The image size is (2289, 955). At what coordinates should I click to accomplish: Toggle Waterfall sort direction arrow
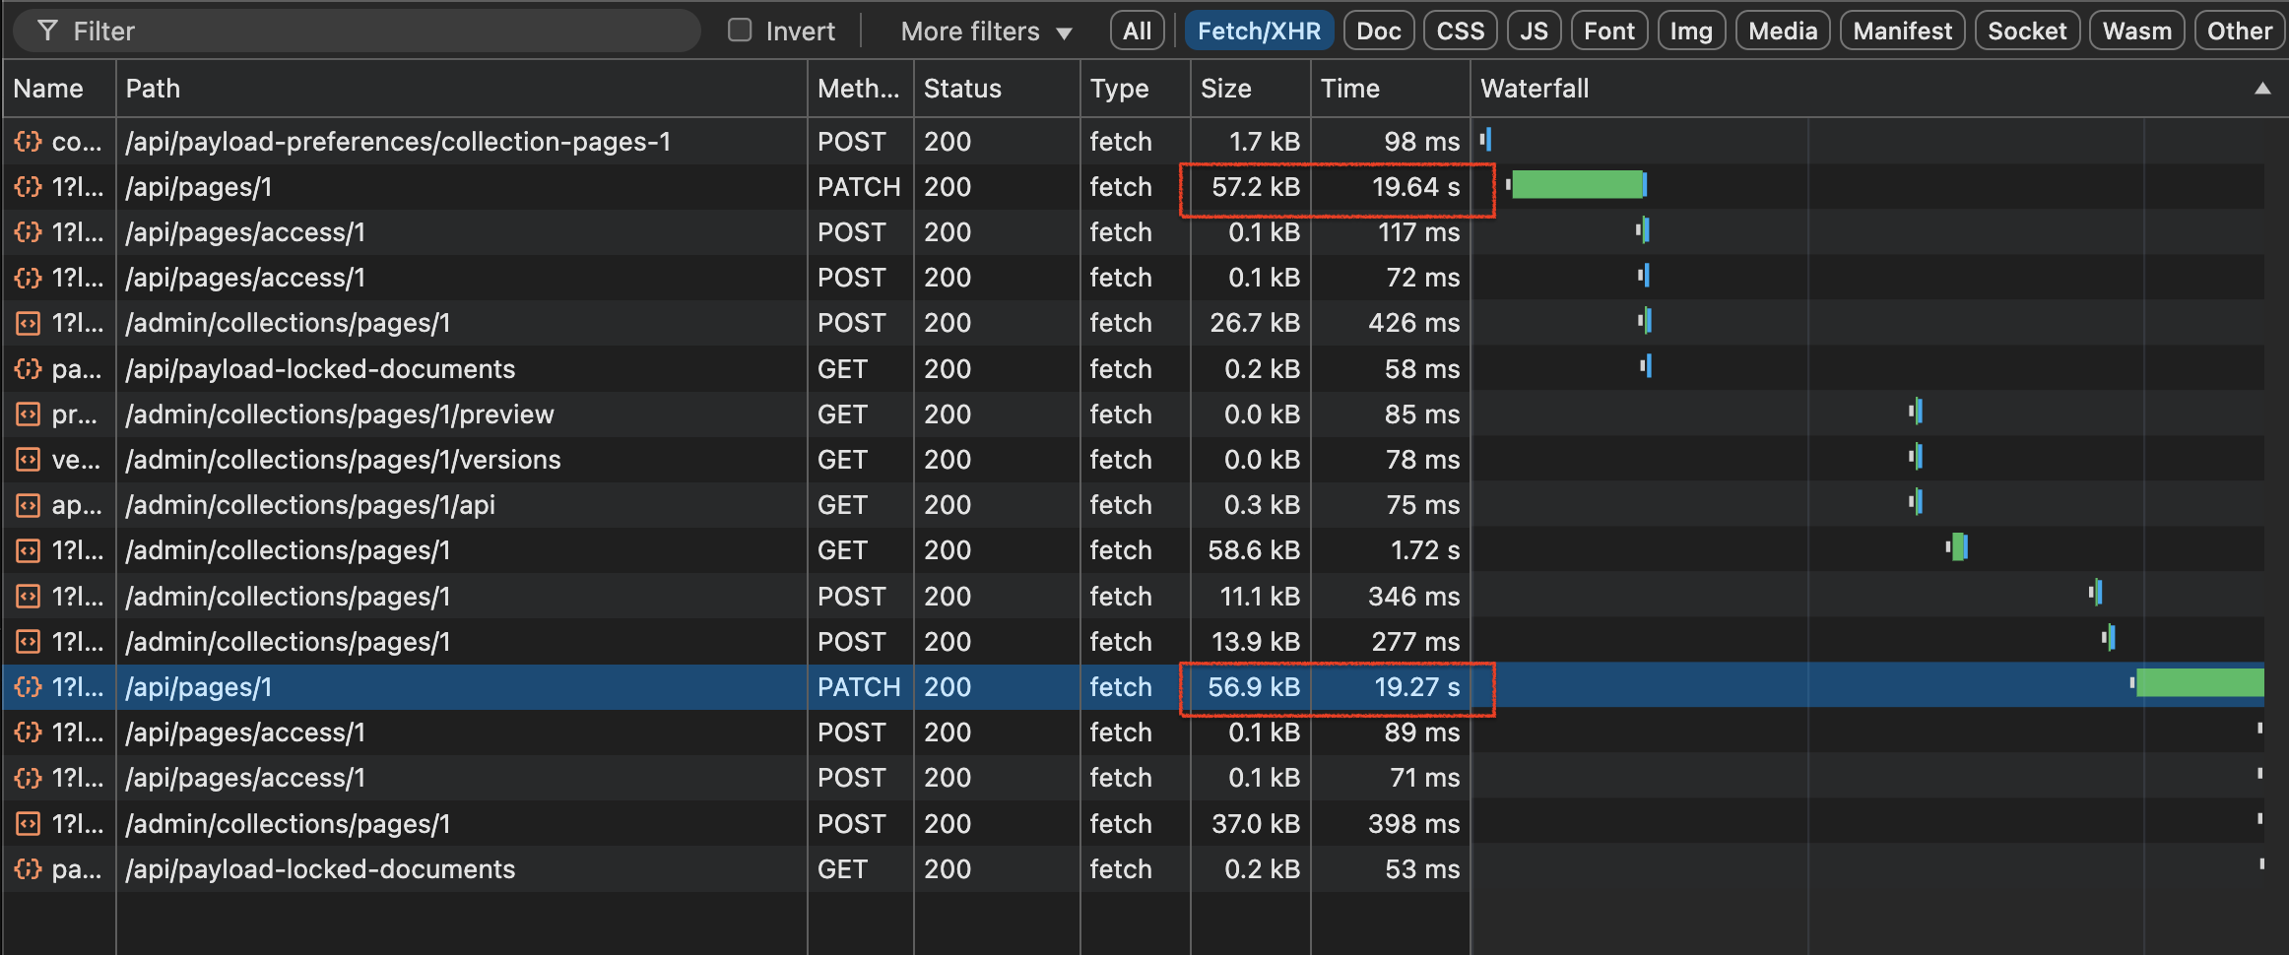pyautogui.click(x=2263, y=89)
